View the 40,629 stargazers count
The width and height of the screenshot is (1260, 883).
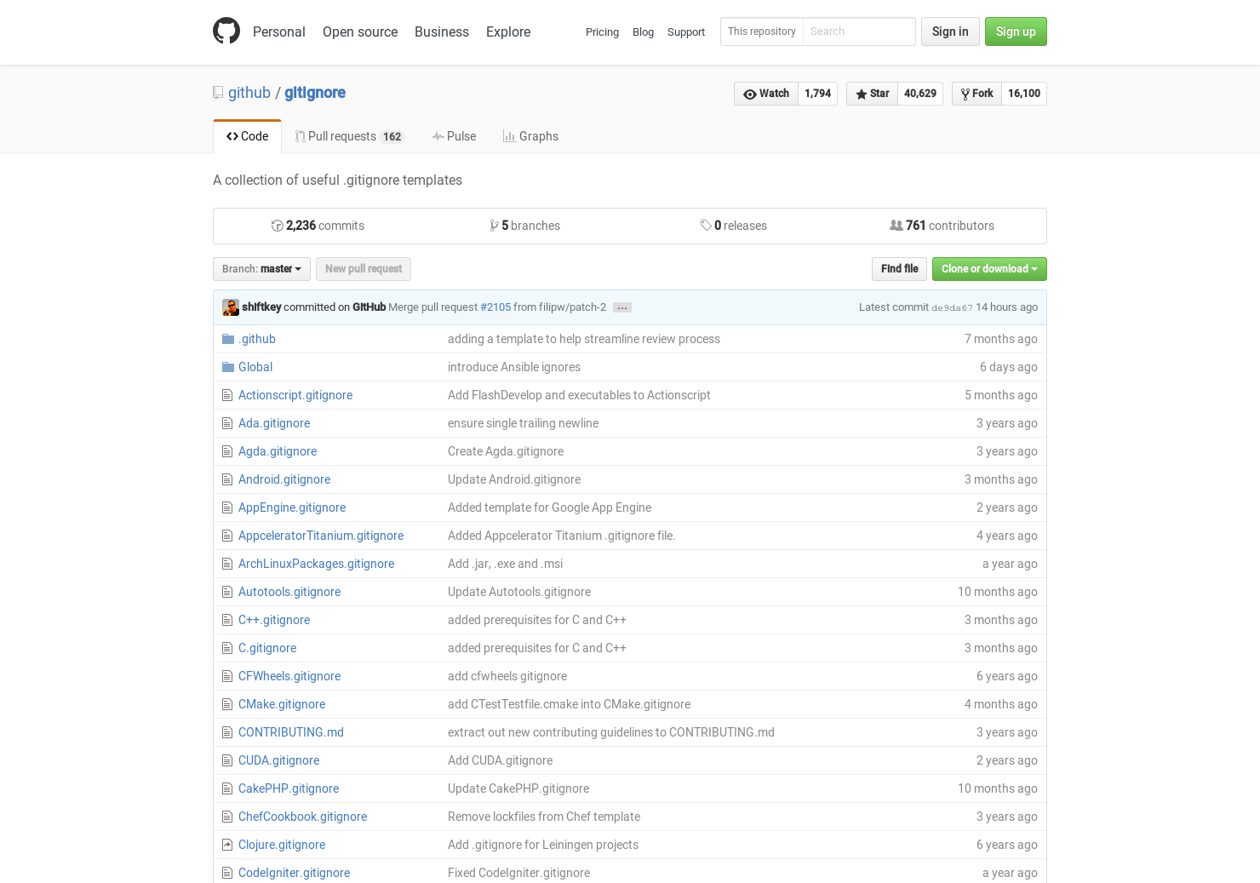pyautogui.click(x=920, y=94)
